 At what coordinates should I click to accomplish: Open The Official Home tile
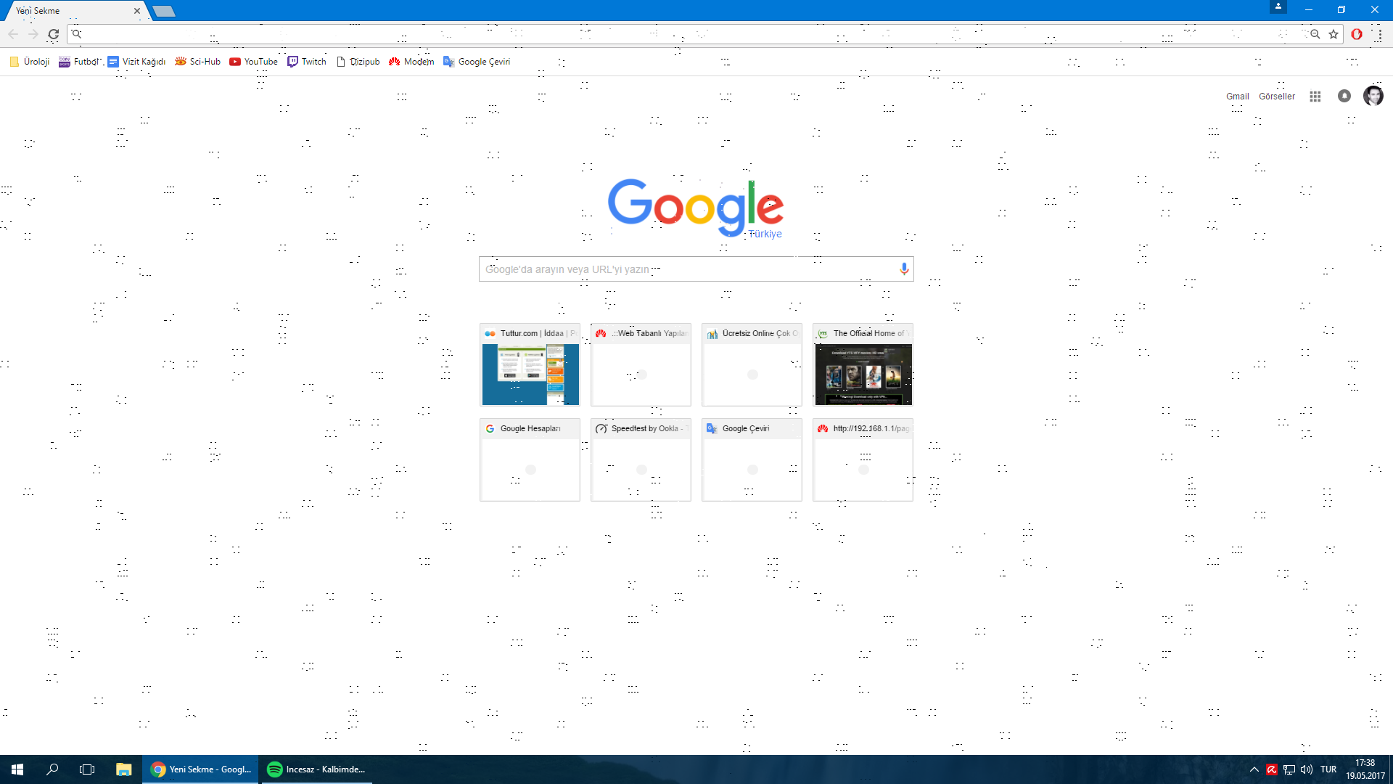click(x=863, y=364)
